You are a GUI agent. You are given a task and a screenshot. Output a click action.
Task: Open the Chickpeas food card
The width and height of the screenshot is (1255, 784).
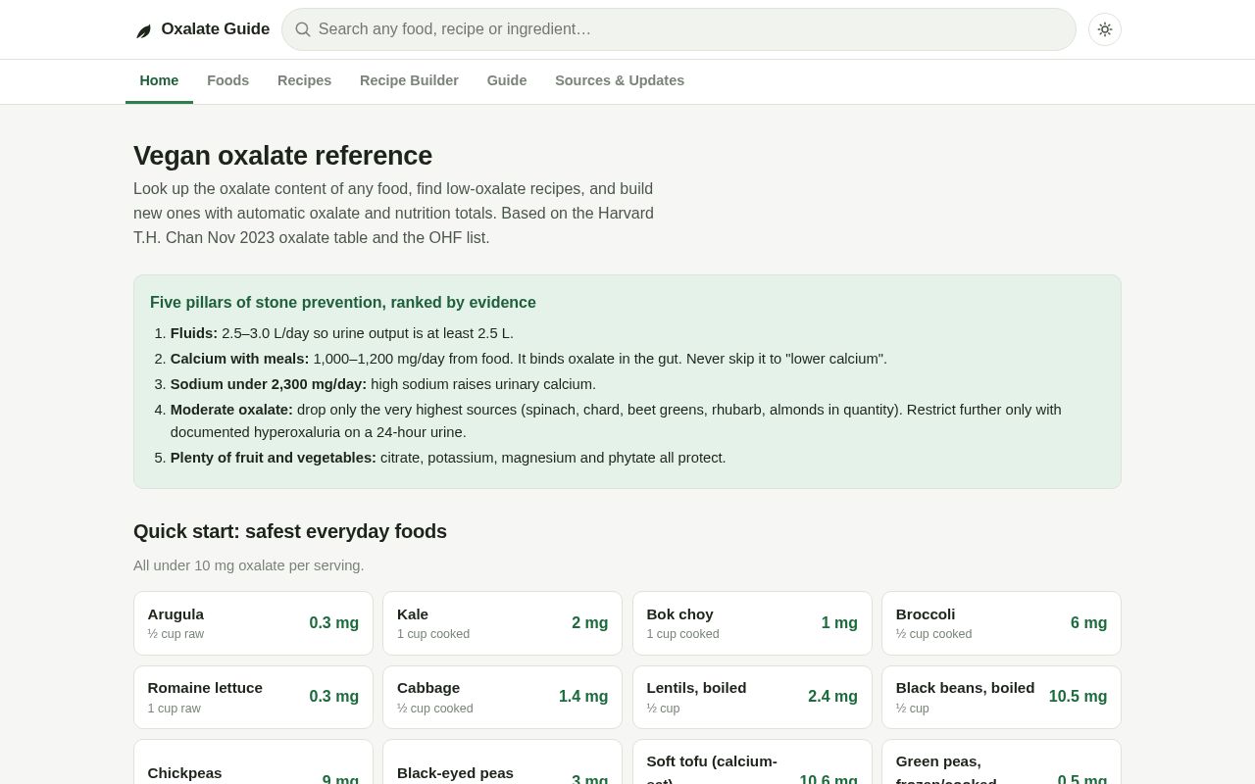[x=253, y=762]
